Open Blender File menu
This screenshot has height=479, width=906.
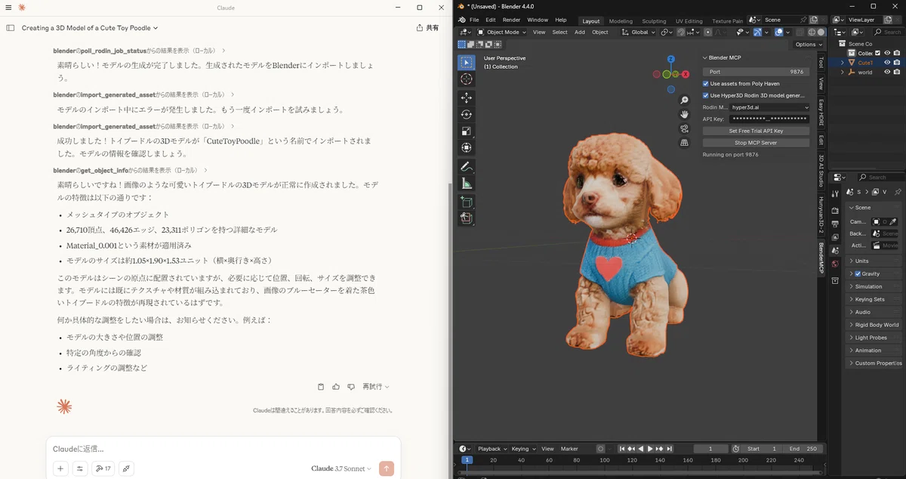474,20
